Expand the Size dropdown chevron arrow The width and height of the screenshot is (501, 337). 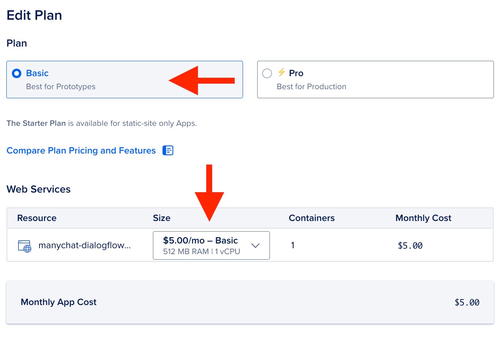pyautogui.click(x=256, y=245)
